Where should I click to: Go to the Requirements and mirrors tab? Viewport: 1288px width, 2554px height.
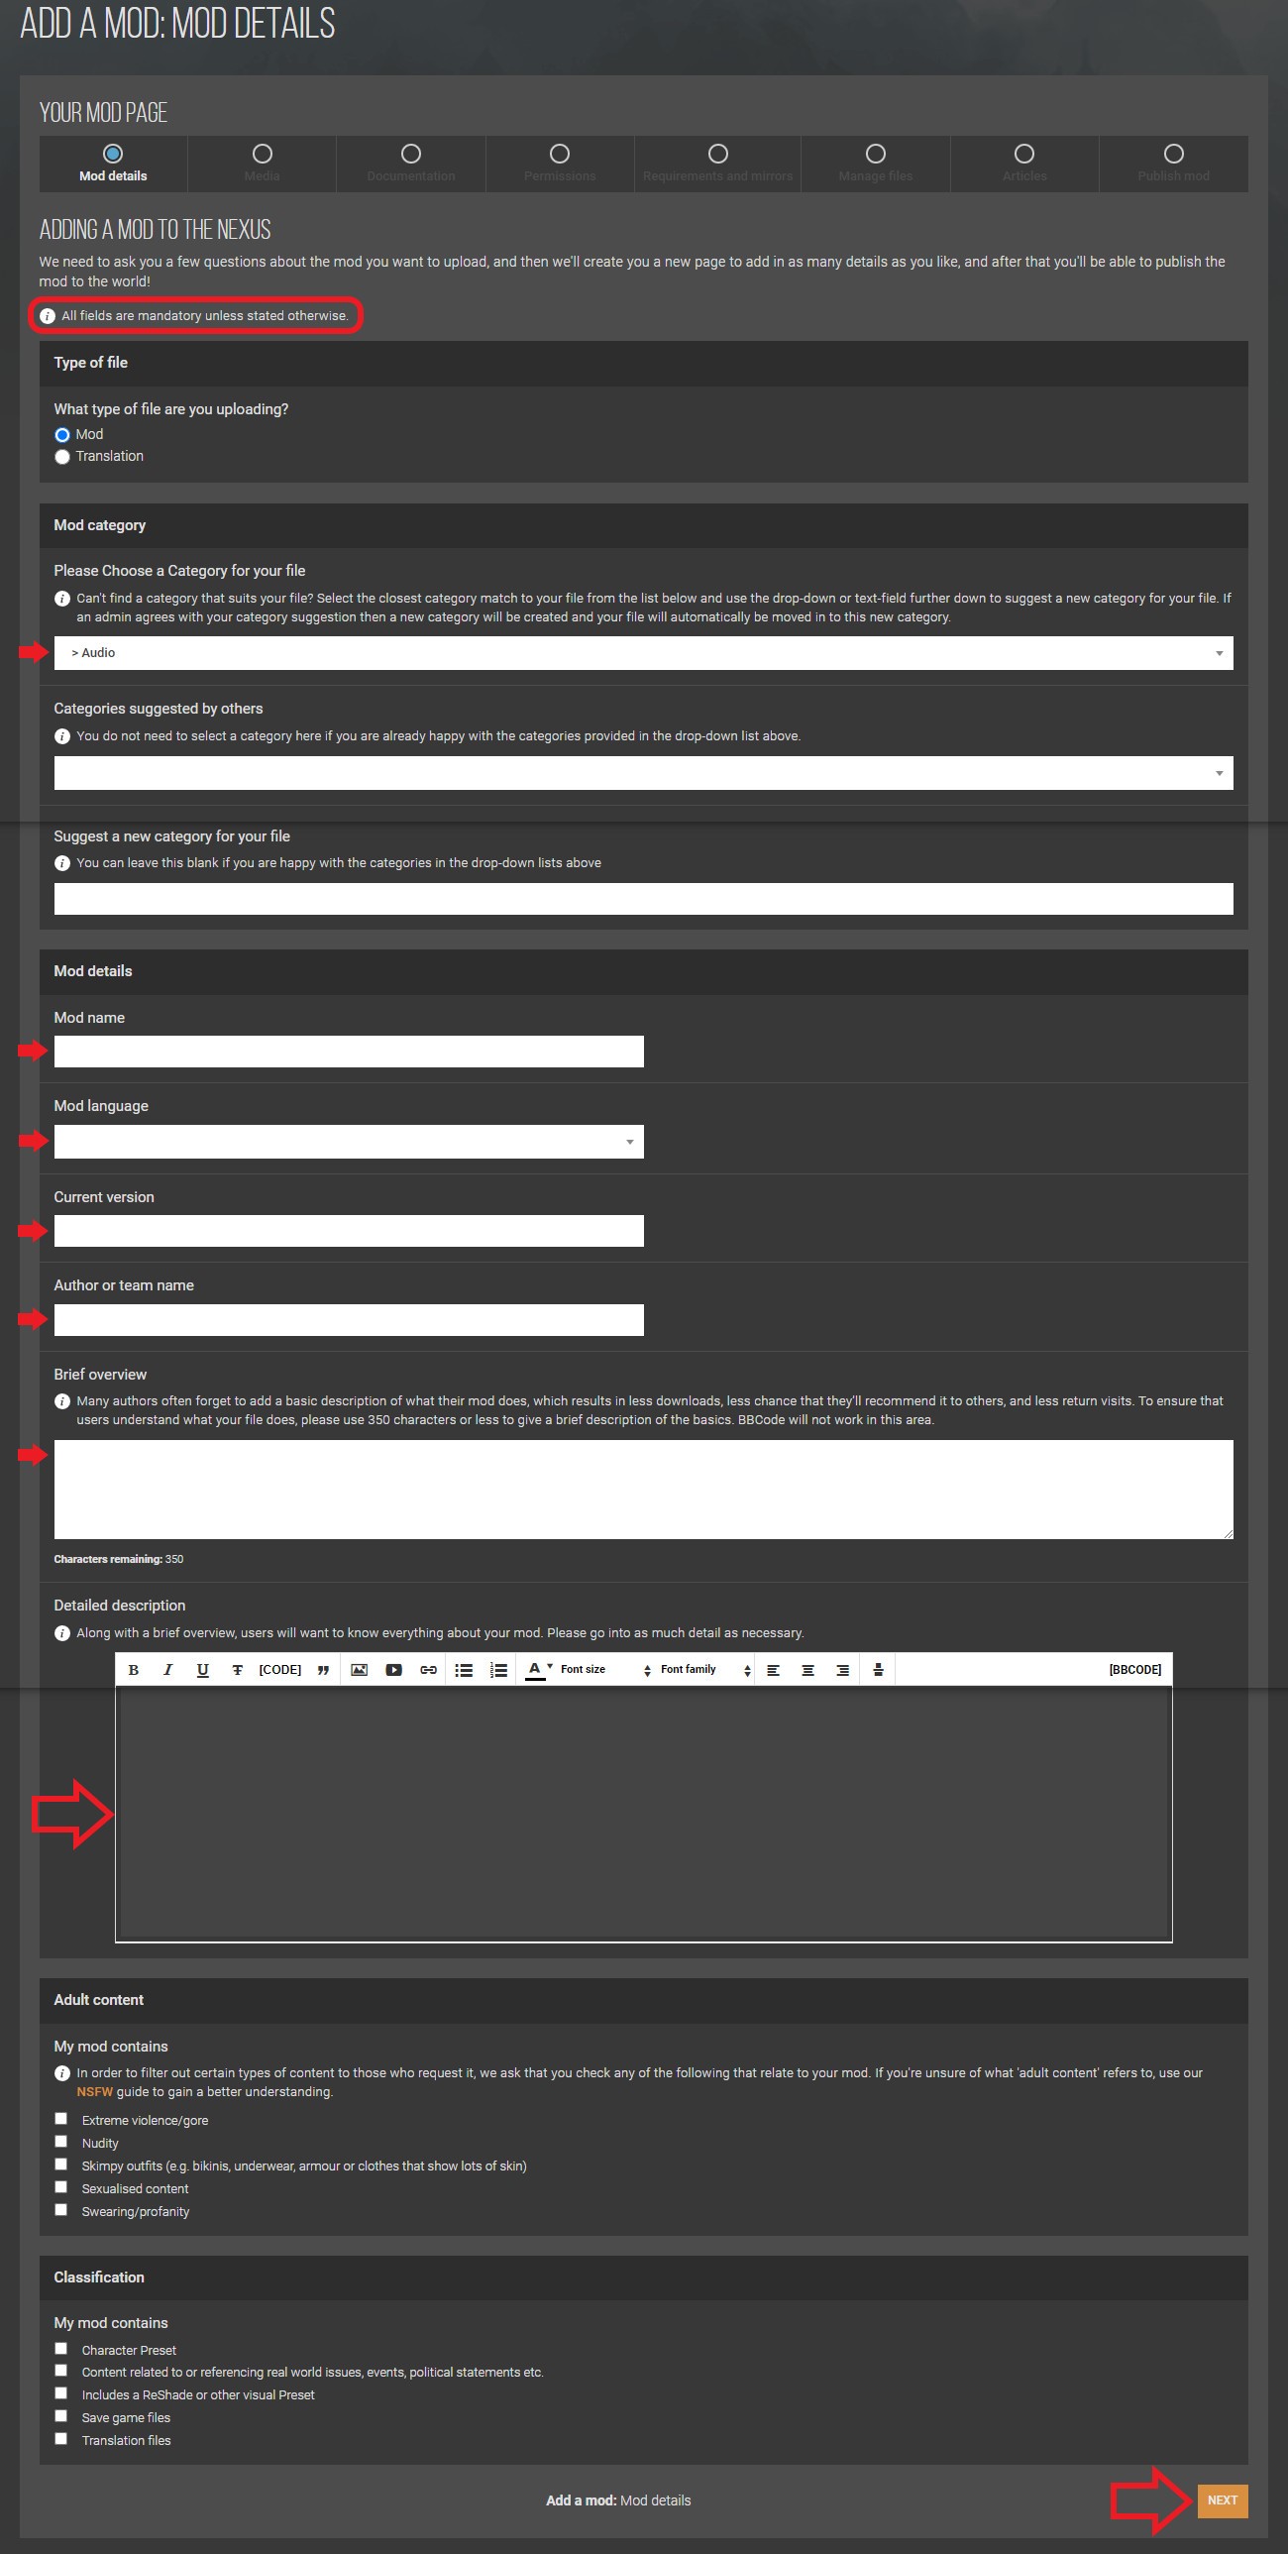[x=718, y=164]
